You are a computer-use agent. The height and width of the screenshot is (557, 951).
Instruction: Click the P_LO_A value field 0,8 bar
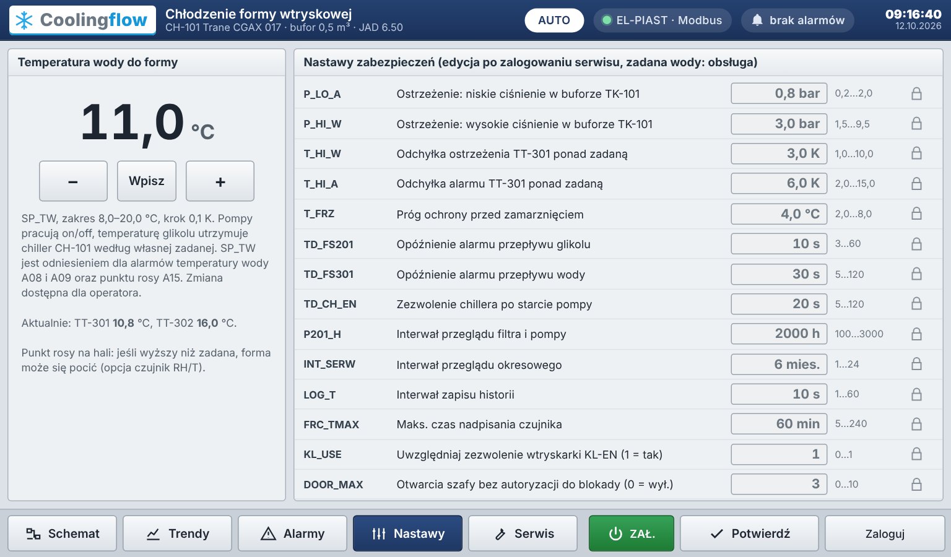pos(779,93)
